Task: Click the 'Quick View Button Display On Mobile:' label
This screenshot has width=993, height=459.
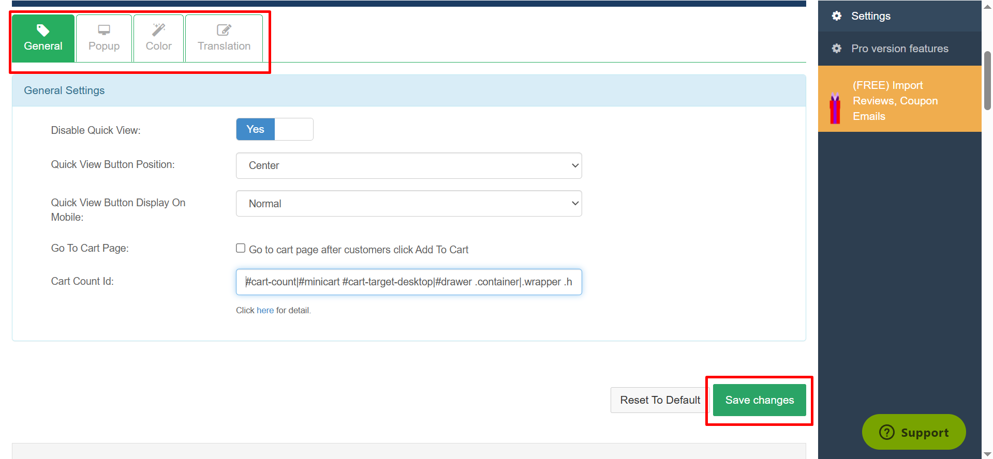Action: pos(118,210)
